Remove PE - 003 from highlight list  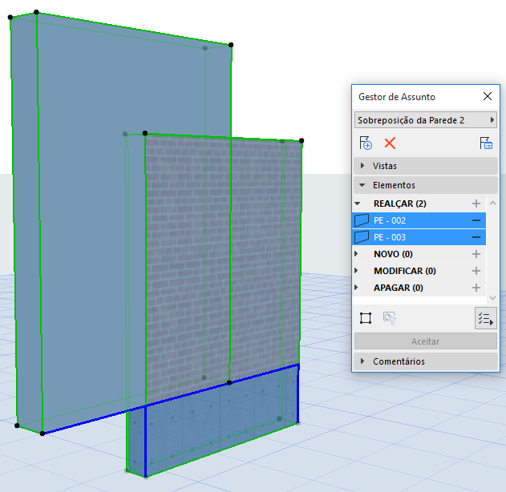click(x=476, y=237)
